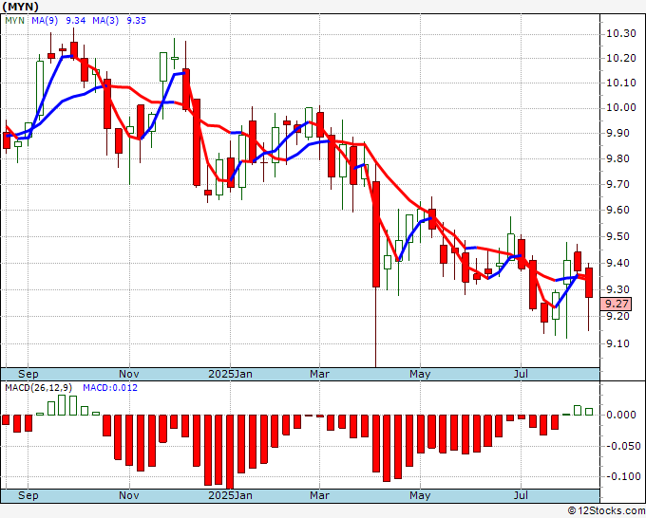Click the 9.40 price axis label
646x518 pixels.
click(x=618, y=263)
